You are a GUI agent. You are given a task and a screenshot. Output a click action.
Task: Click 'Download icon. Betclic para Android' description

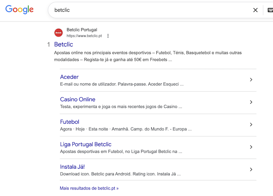point(120,174)
